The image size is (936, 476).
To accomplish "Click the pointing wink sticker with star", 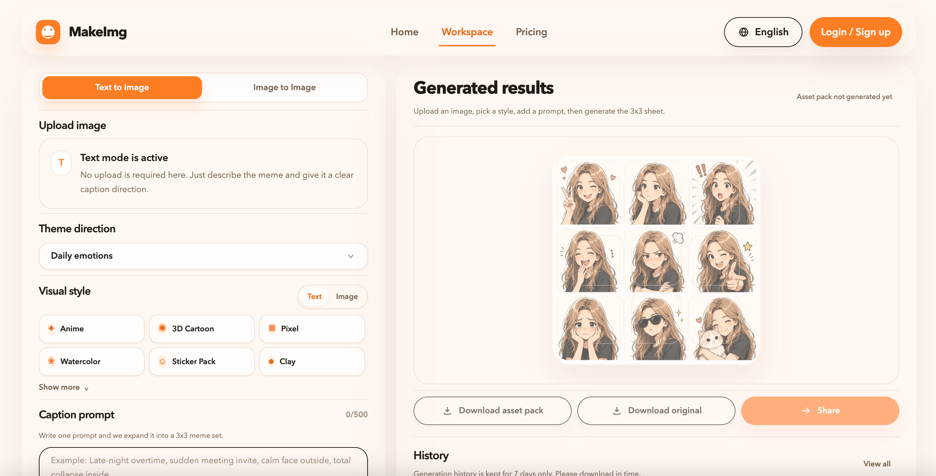I will pos(724,260).
